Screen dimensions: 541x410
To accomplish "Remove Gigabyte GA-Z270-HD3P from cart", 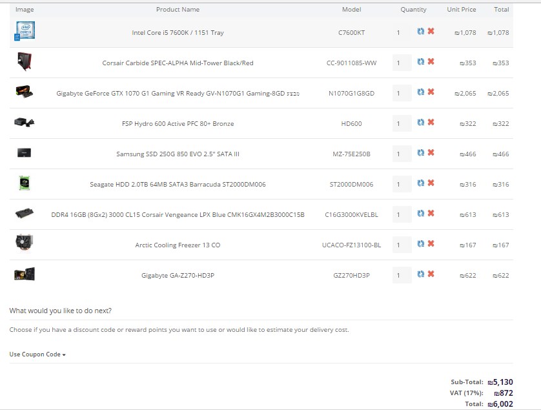I will pyautogui.click(x=431, y=274).
